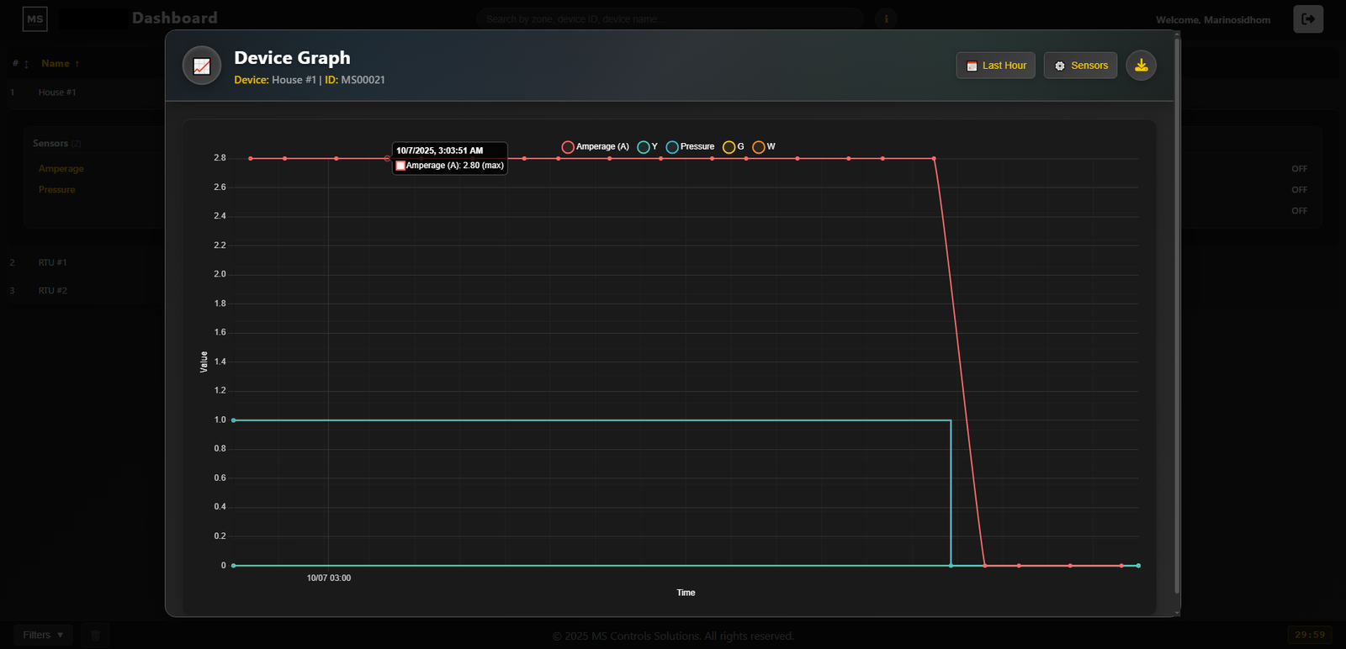Toggle the G legend series
Viewport: 1346px width, 649px height.
tap(734, 147)
